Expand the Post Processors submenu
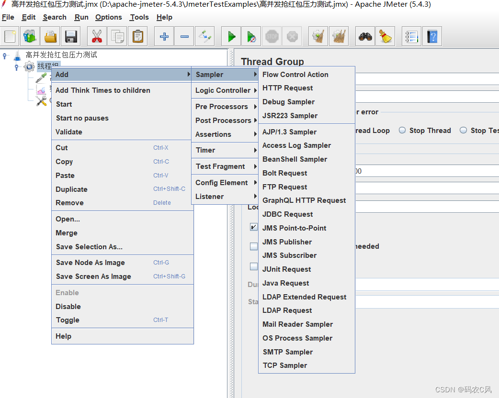Image resolution: width=499 pixels, height=398 pixels. [225, 121]
